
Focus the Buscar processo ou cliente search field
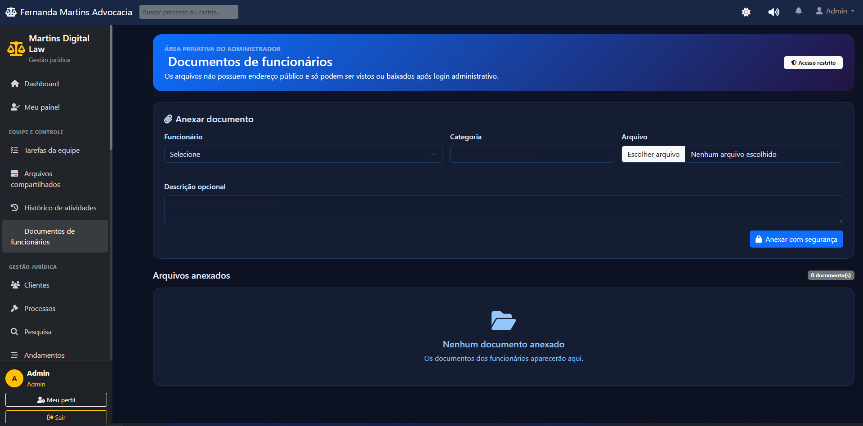189,12
